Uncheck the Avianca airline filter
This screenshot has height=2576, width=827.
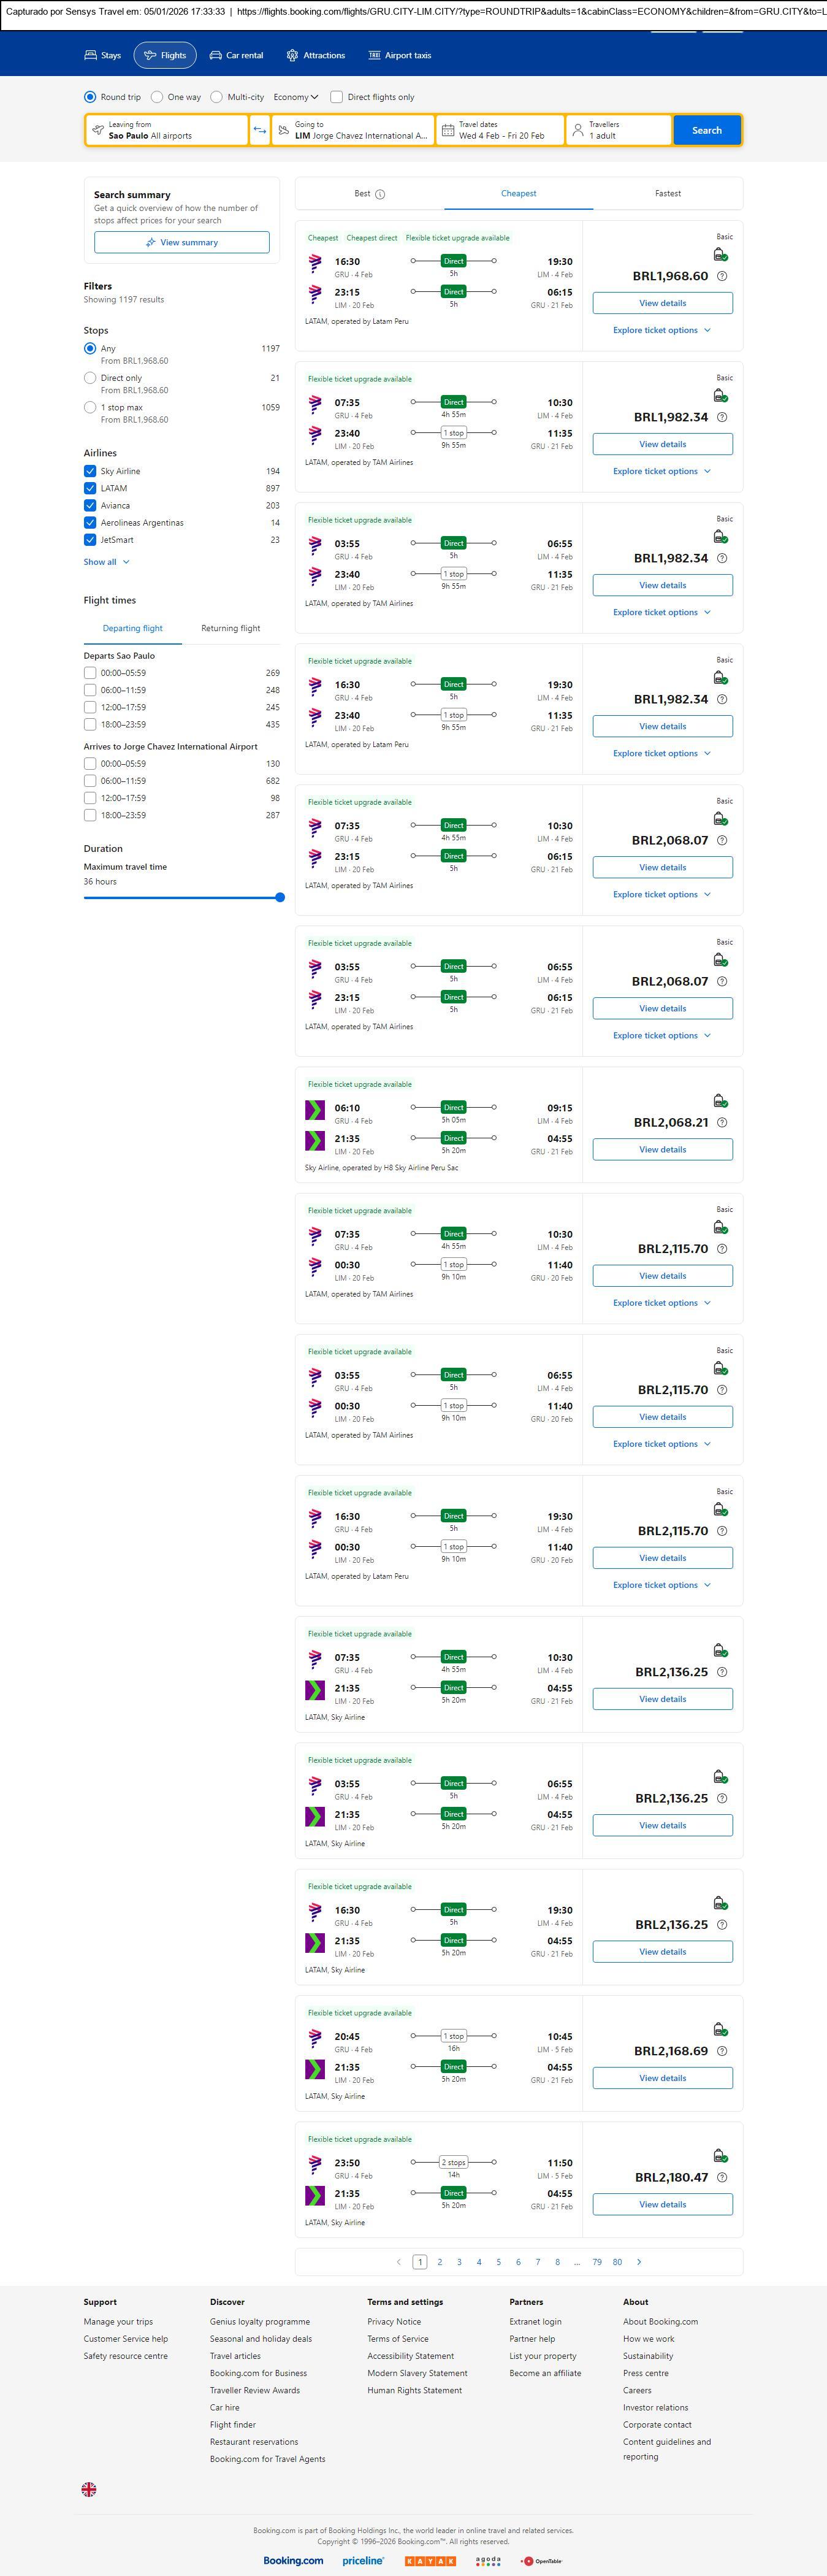click(90, 506)
